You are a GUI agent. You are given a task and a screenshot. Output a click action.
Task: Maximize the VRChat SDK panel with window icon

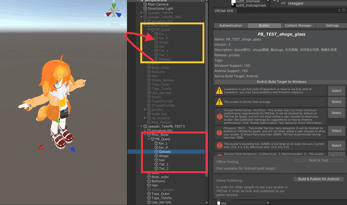tap(344, 10)
